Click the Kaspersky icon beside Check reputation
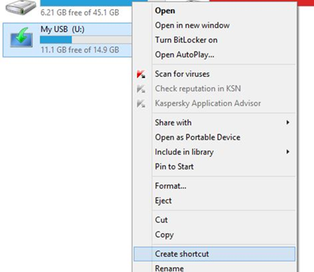The image size is (314, 272). [141, 89]
